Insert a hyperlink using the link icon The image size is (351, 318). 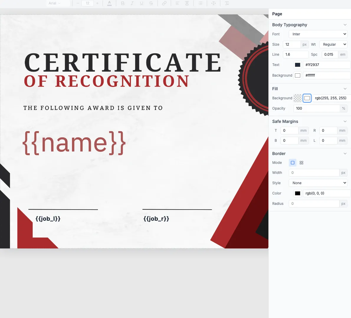pos(164,3)
